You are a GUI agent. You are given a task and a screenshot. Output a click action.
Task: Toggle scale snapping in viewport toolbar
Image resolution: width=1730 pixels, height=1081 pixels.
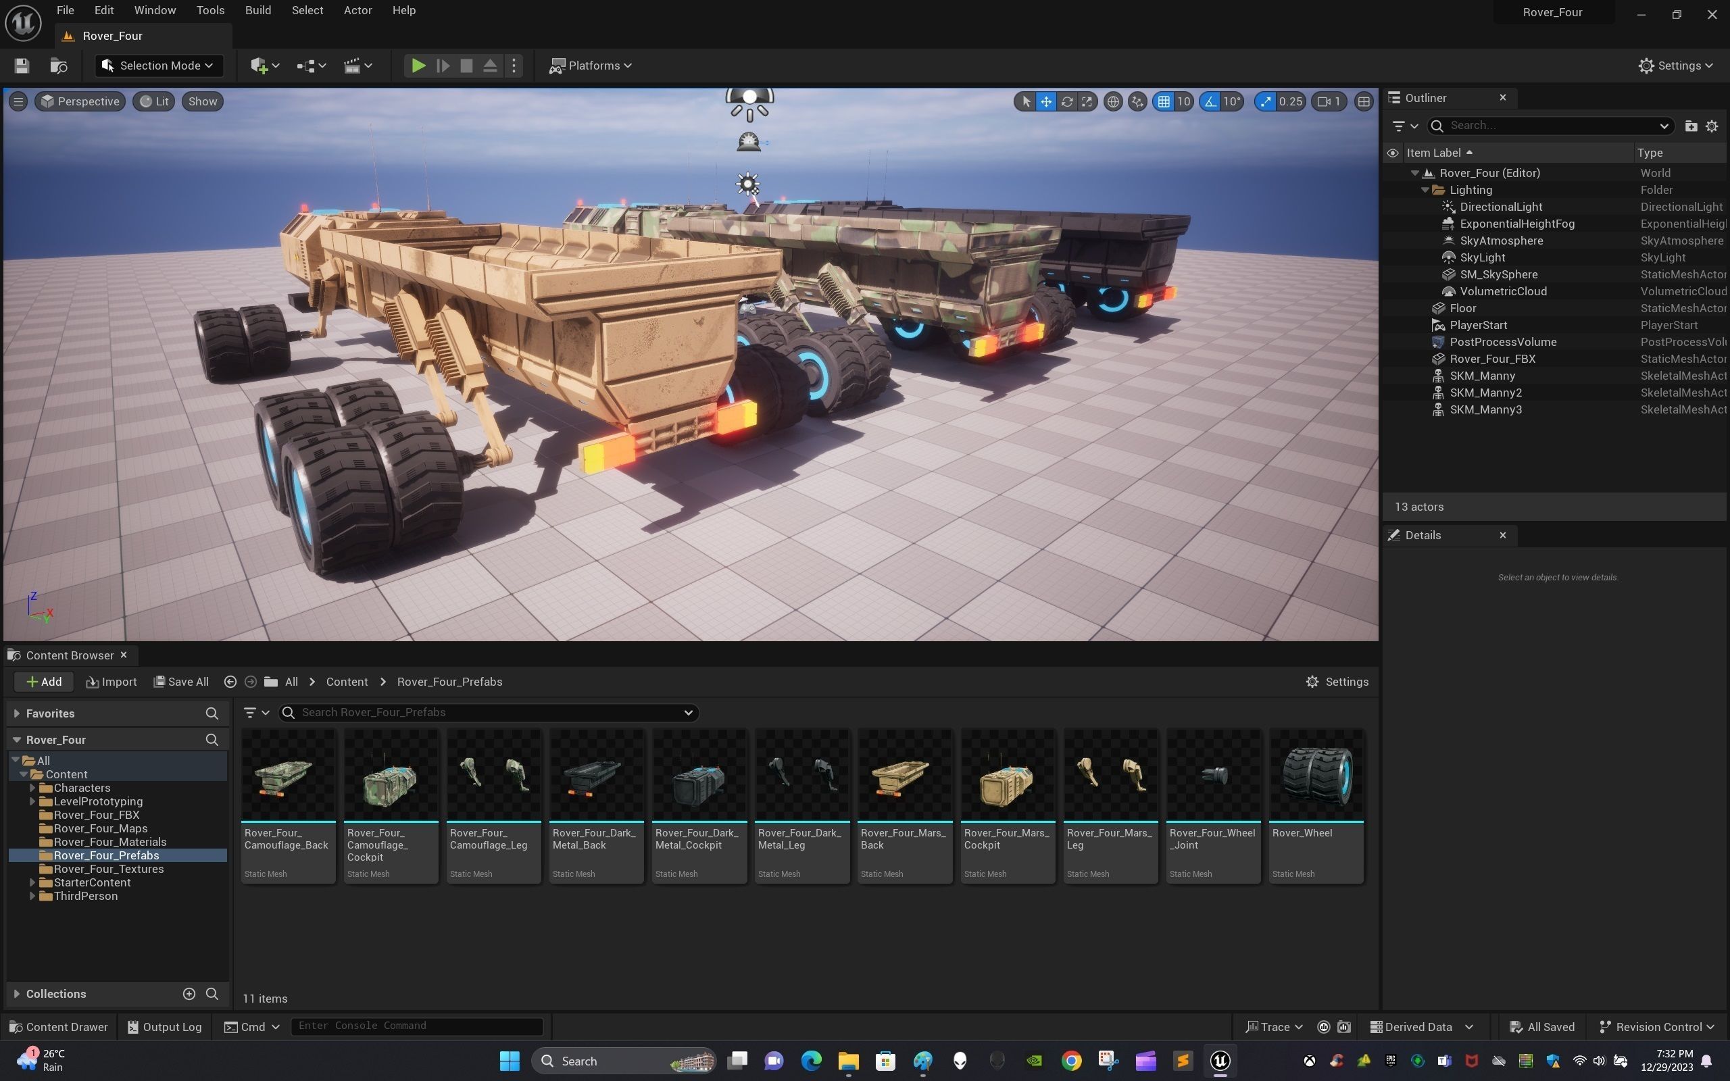tap(1266, 101)
